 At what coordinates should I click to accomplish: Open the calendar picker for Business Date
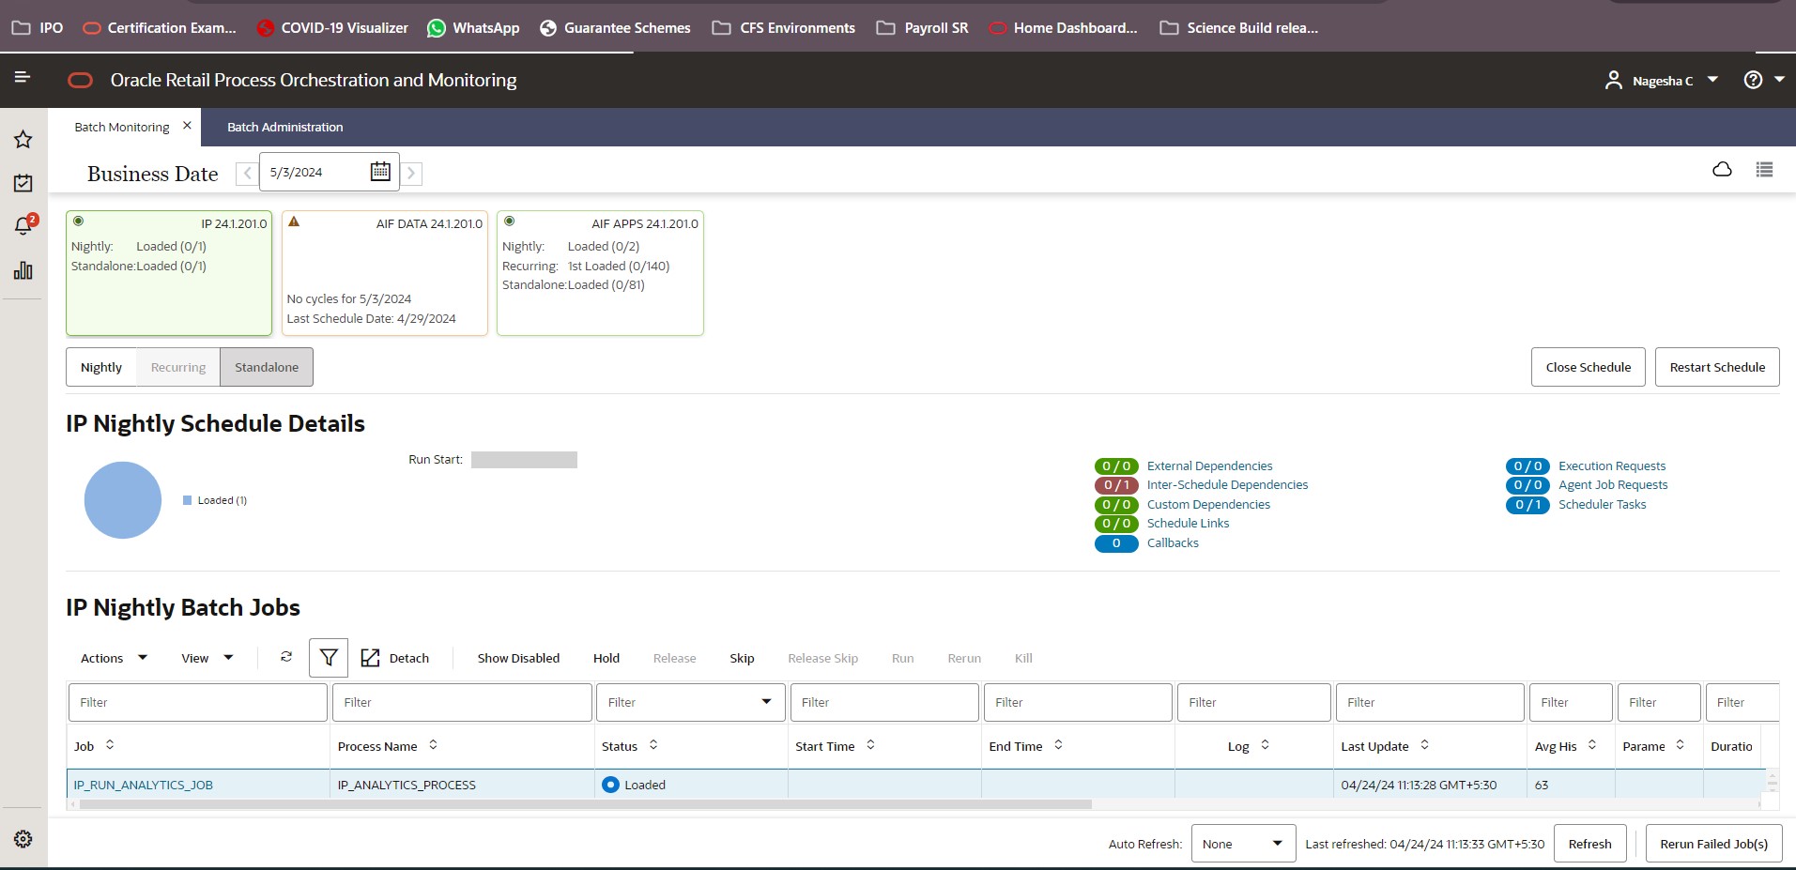tap(379, 171)
